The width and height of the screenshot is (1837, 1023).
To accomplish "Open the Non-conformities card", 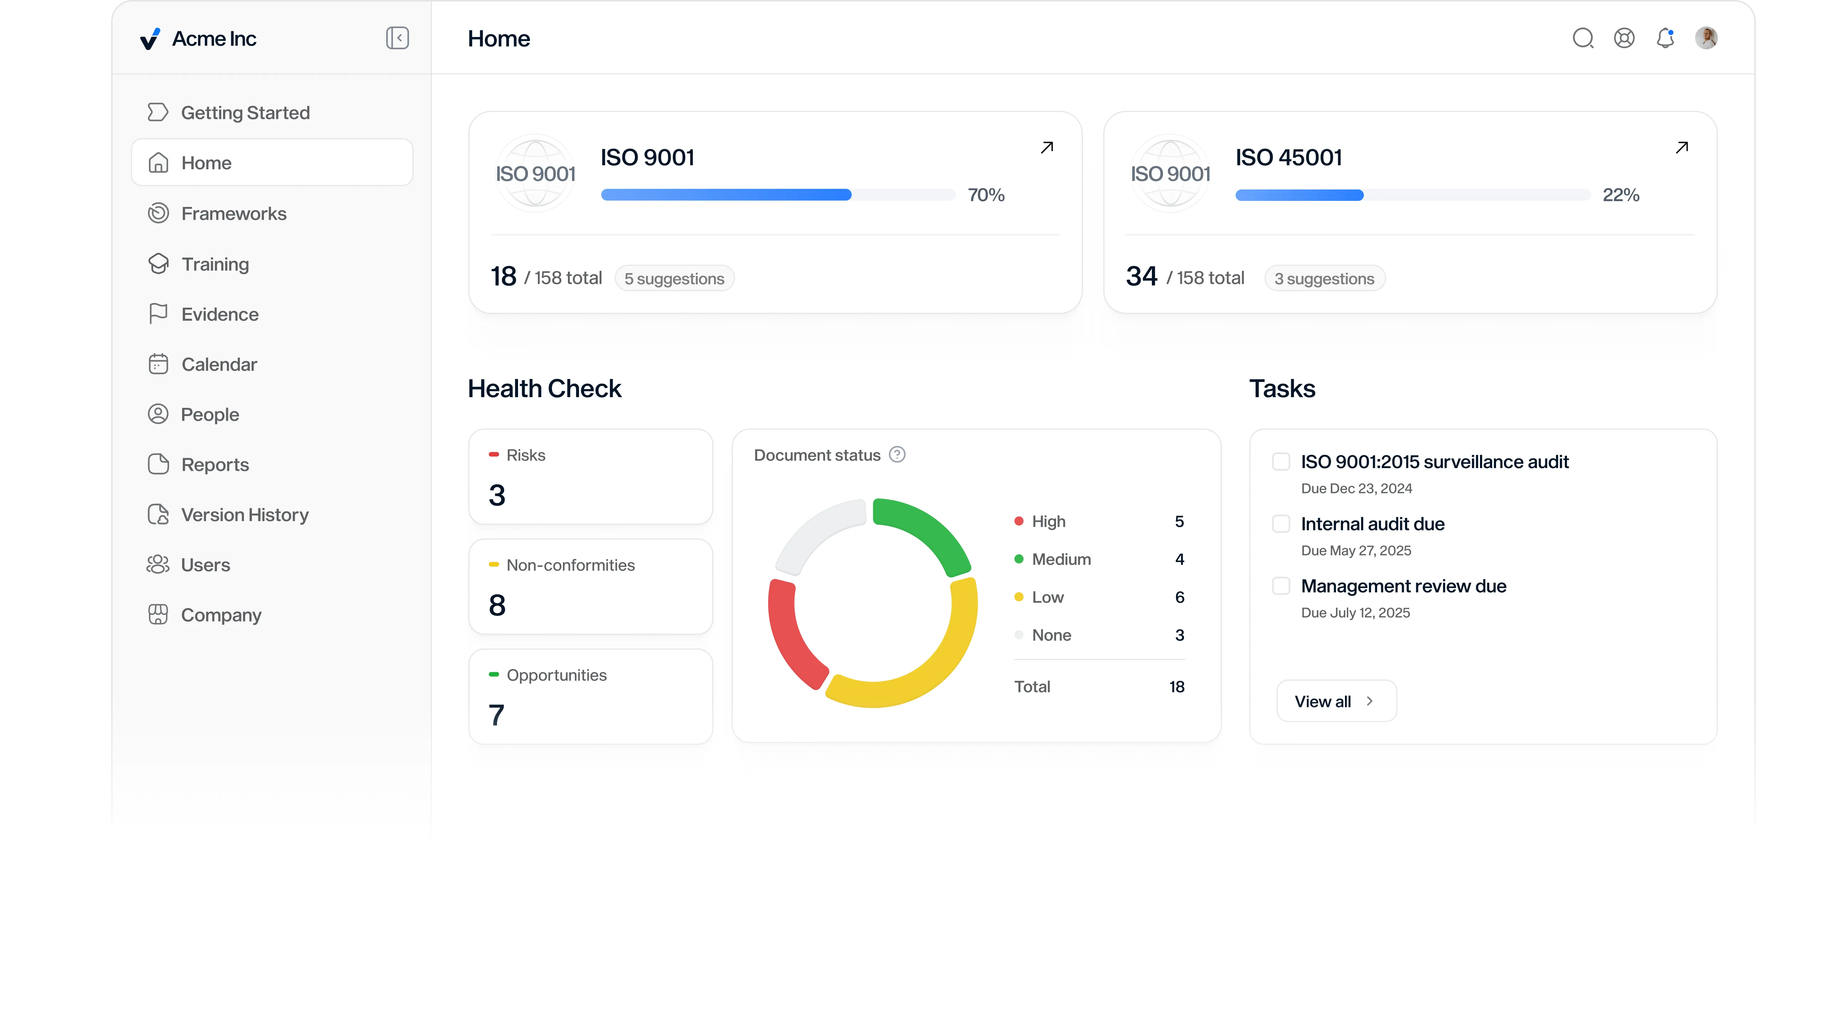I will point(590,586).
